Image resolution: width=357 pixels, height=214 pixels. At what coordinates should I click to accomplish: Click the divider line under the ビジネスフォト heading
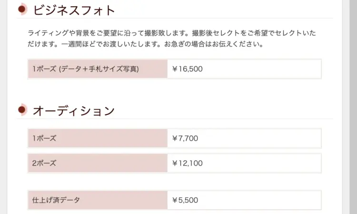(x=190, y=19)
